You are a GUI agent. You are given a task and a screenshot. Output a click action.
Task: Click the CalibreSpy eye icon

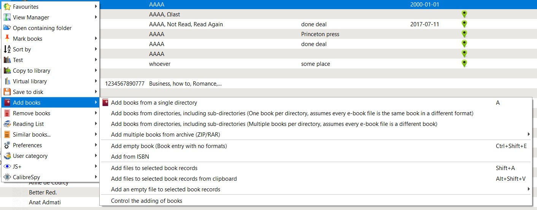pos(7,177)
